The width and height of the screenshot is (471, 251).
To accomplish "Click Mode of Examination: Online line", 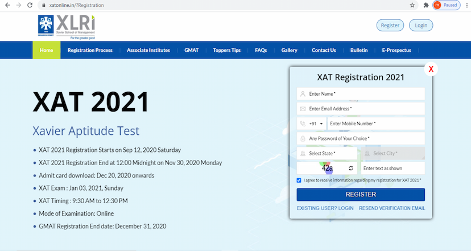I will coord(76,213).
